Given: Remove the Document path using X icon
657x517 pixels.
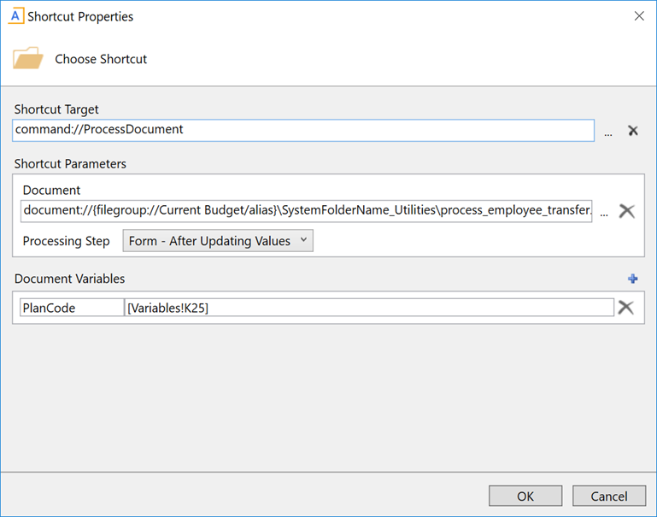Looking at the screenshot, I should pyautogui.click(x=626, y=211).
